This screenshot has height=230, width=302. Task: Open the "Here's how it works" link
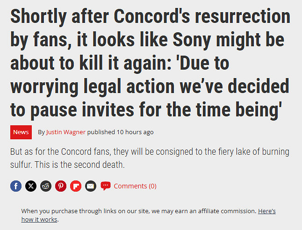point(266,211)
